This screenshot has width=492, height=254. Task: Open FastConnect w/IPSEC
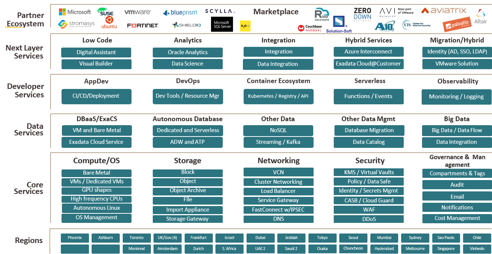pyautogui.click(x=278, y=210)
